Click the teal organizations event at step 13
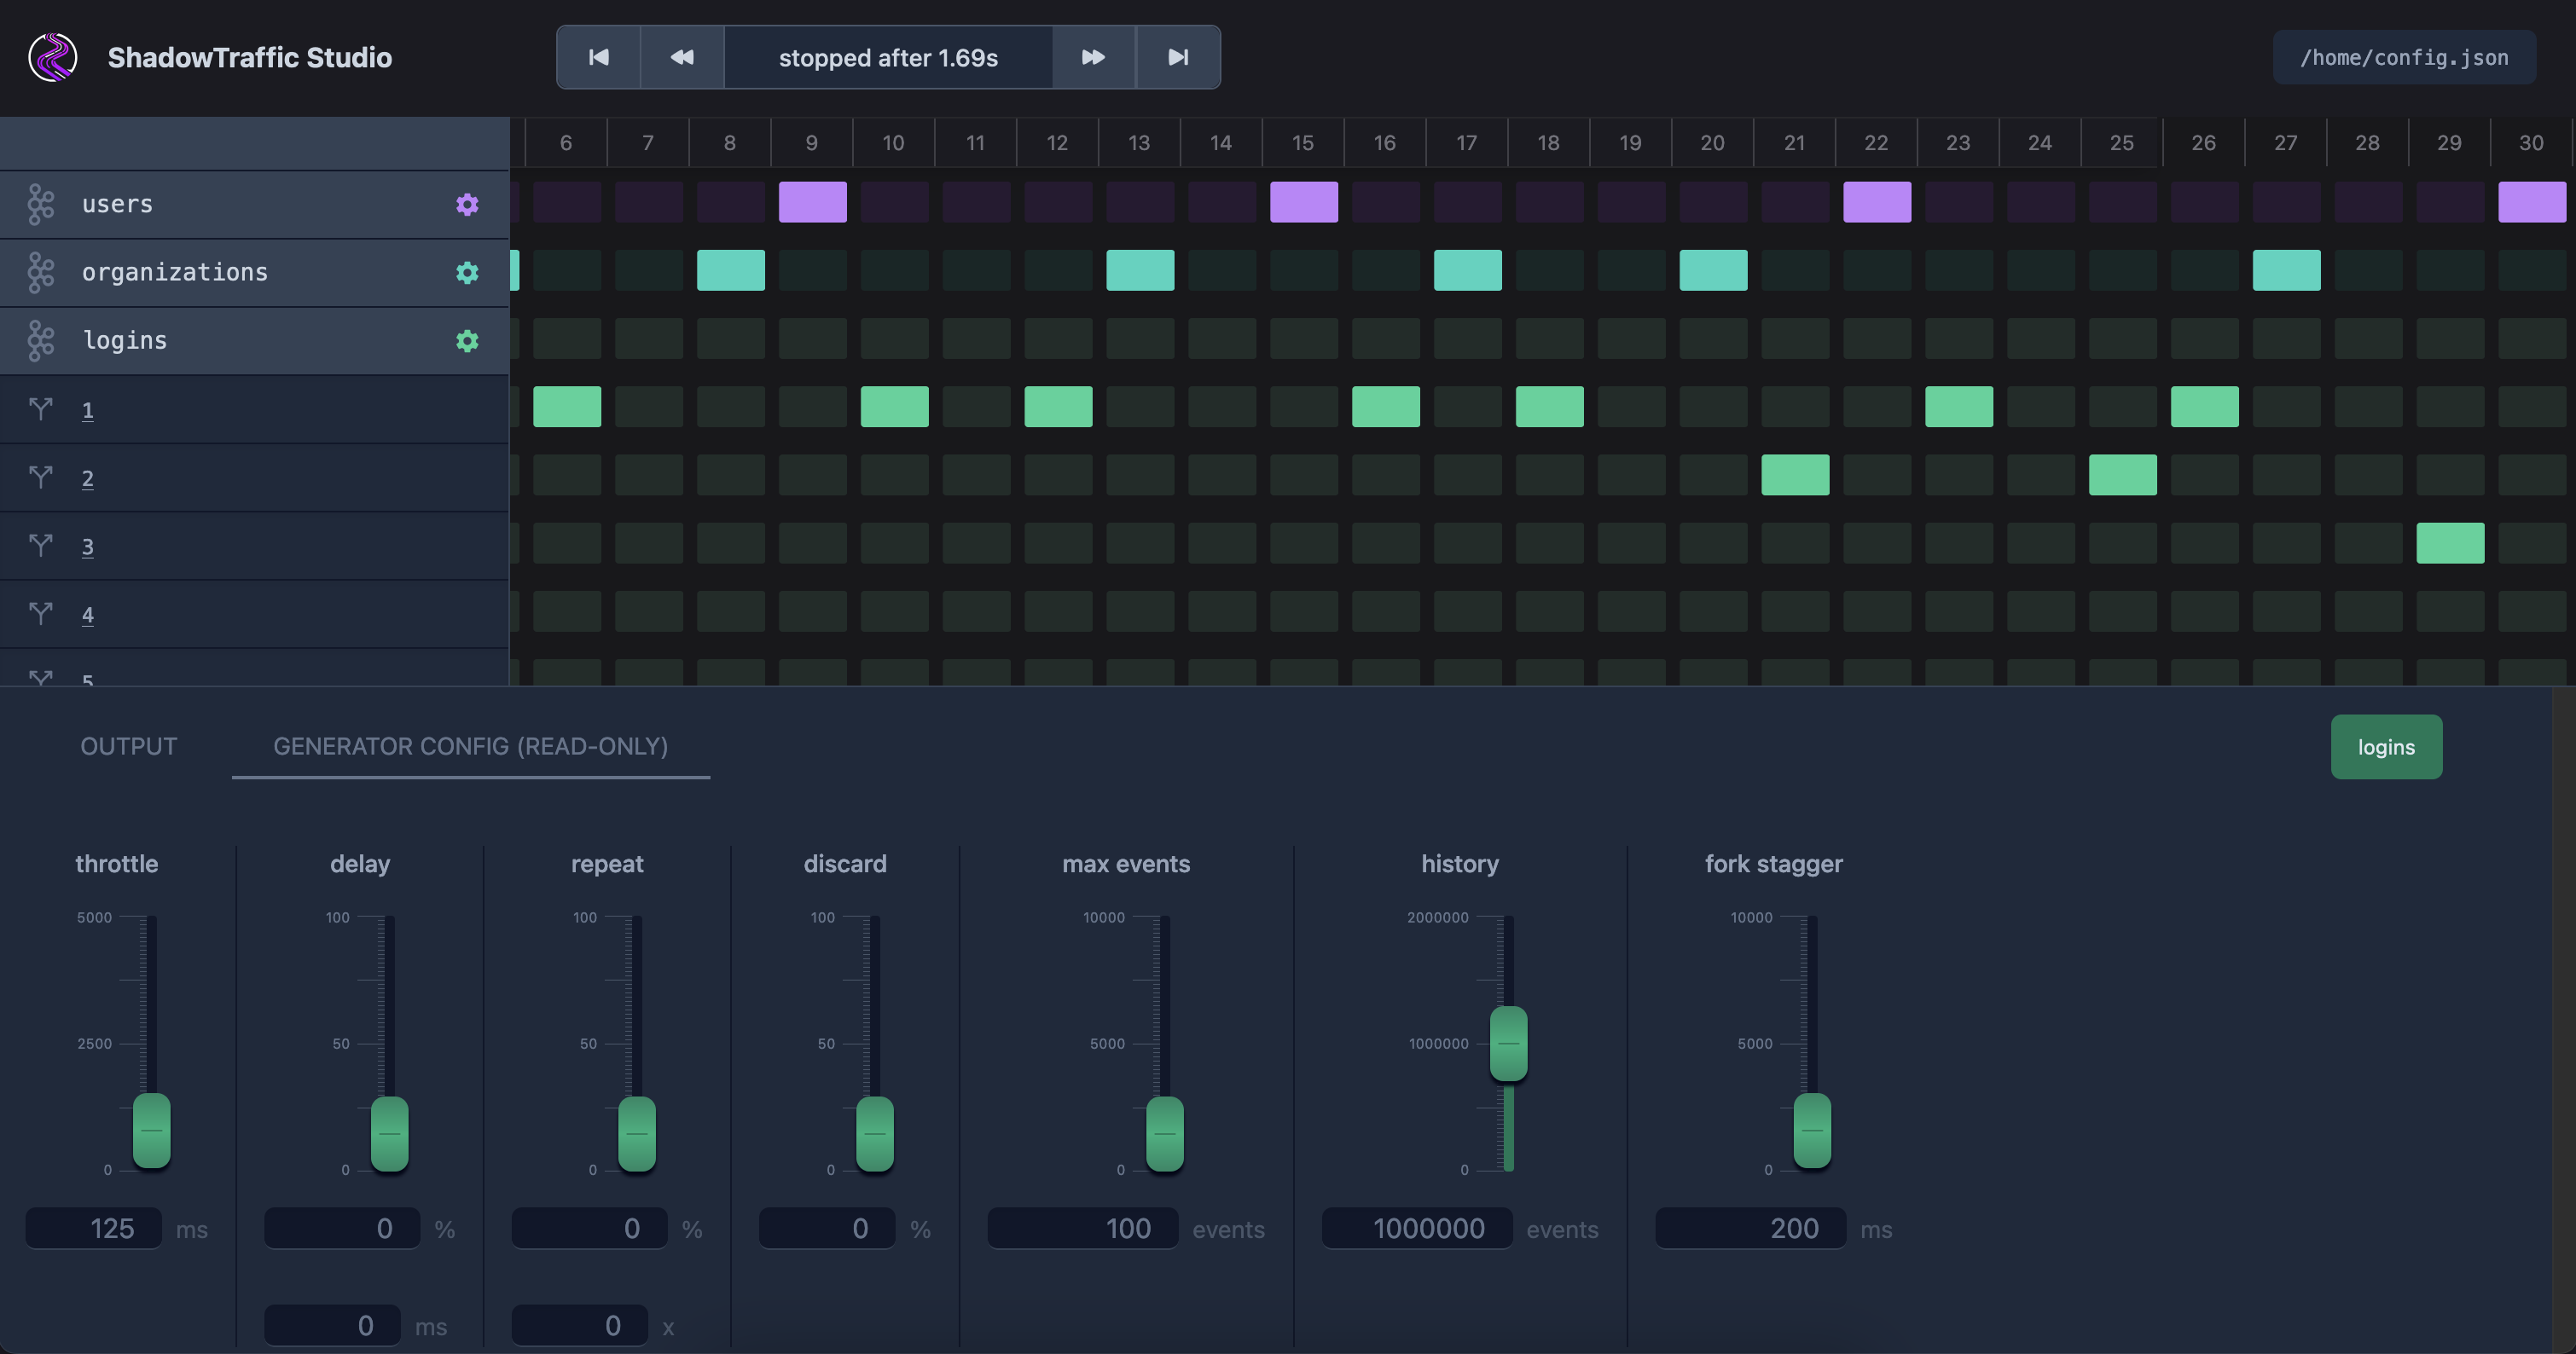This screenshot has width=2576, height=1354. pos(1140,269)
